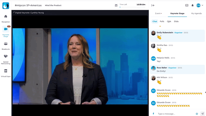Open the Event tab in the side panel
The width and height of the screenshot is (206, 116).
158,13
